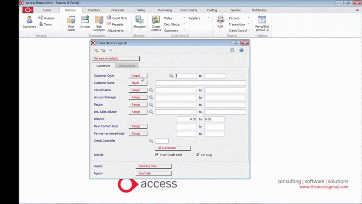Image resolution: width=362 pixels, height=204 pixels.
Task: Click the clear eraser icon in dialog
Action: click(x=111, y=50)
